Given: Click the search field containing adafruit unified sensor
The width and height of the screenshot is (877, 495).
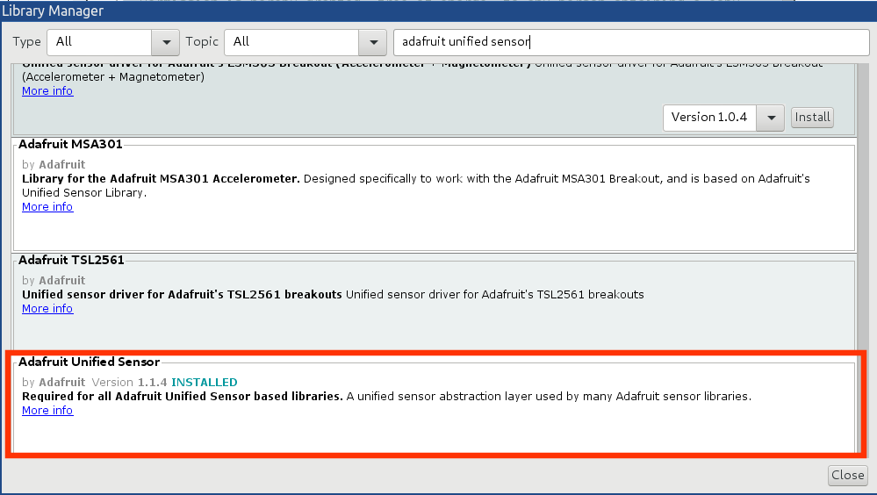Looking at the screenshot, I should (631, 42).
